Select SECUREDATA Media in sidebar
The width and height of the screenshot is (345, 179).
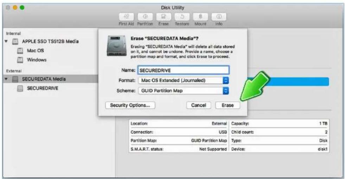[51, 79]
